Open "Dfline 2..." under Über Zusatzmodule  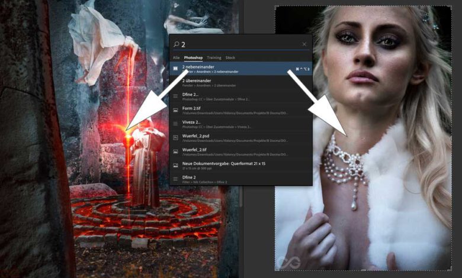(x=240, y=96)
